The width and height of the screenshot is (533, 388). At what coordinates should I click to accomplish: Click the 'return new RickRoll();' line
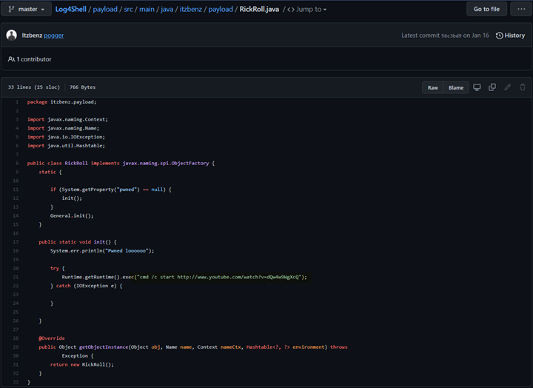point(82,364)
